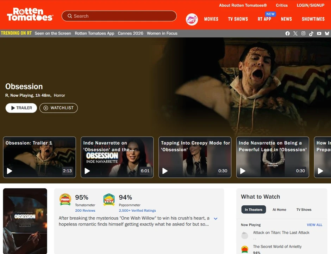
Task: Click the Horror genre link
Action: click(59, 95)
